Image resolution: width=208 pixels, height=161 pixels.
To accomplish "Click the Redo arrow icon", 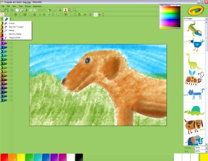I will (44, 10).
